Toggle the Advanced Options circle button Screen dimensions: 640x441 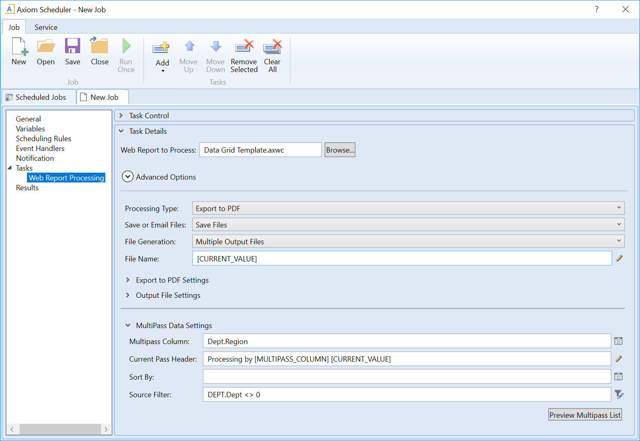[128, 177]
